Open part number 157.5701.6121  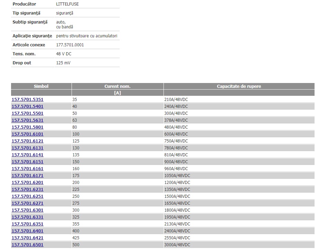[x=28, y=141]
